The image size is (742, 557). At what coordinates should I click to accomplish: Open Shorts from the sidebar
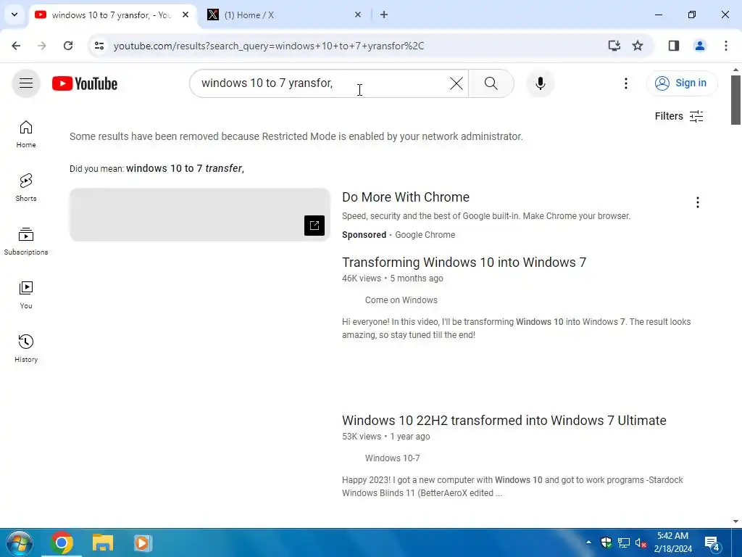point(26,188)
